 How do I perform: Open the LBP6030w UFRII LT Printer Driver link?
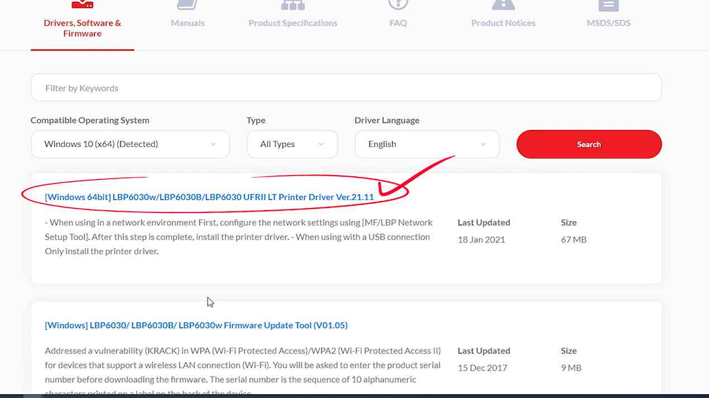(x=209, y=197)
